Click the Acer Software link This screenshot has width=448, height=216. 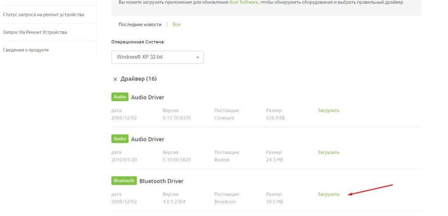(x=243, y=2)
